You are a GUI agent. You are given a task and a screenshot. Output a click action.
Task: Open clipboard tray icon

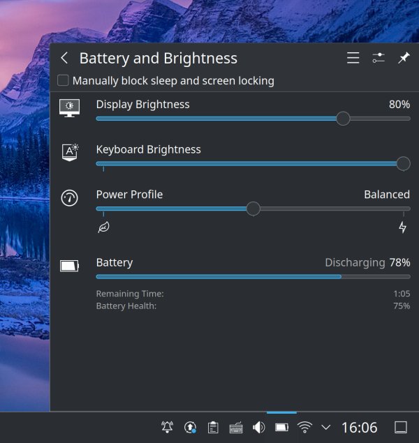click(213, 427)
